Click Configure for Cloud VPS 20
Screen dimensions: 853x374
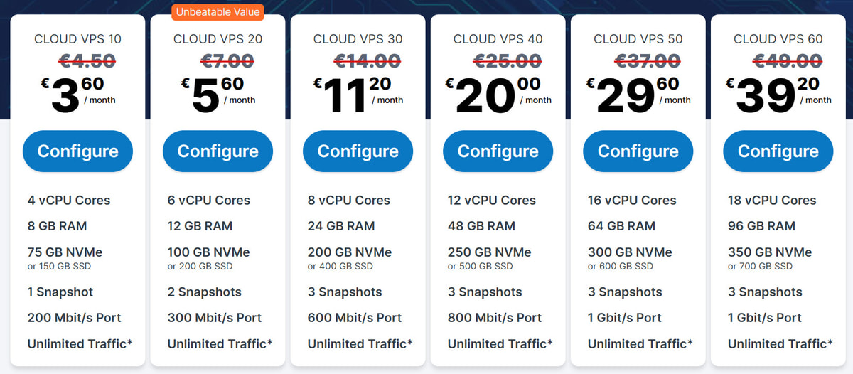[x=218, y=151]
